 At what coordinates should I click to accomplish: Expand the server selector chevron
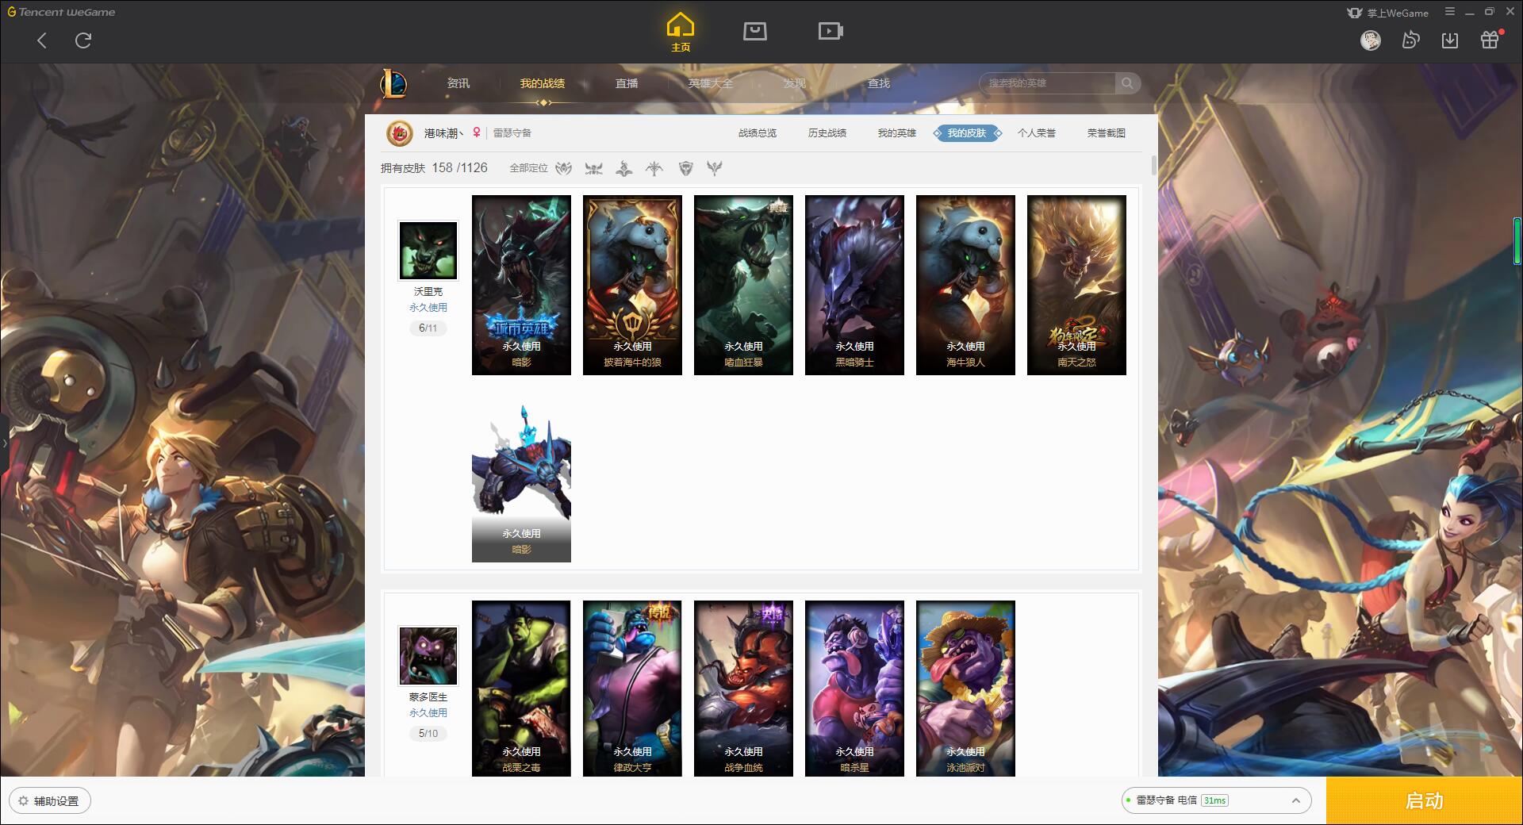click(1296, 801)
